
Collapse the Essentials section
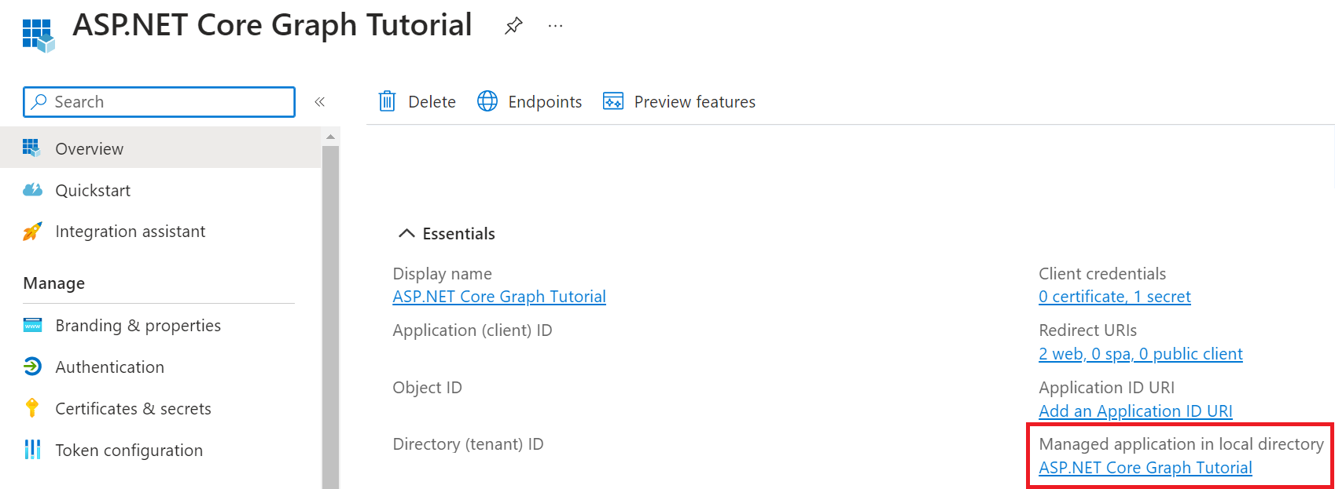tap(406, 233)
